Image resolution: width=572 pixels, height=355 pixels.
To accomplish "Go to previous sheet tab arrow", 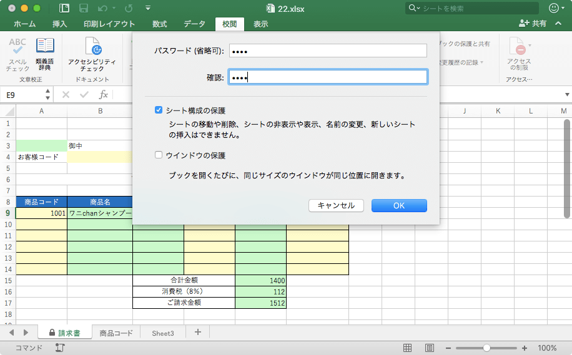I will (x=12, y=333).
